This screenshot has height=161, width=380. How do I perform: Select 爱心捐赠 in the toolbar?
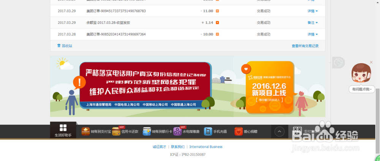click(250, 132)
